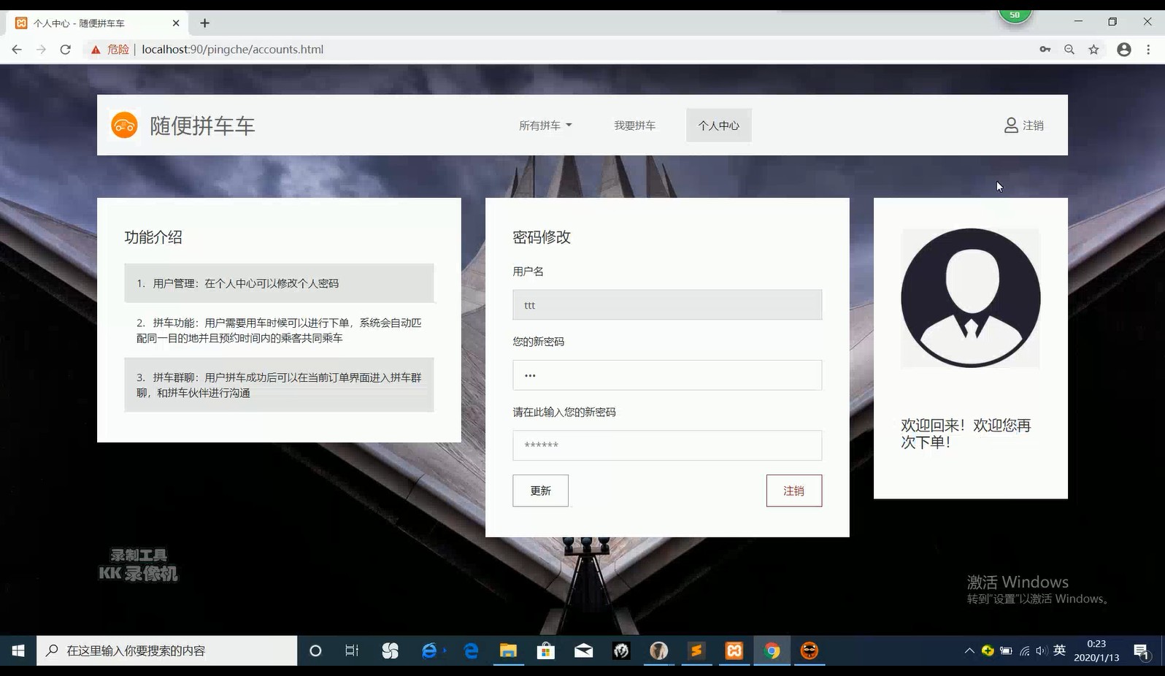Viewport: 1165px width, 676px height.
Task: Select the 个人中心 nav tab
Action: 718,126
